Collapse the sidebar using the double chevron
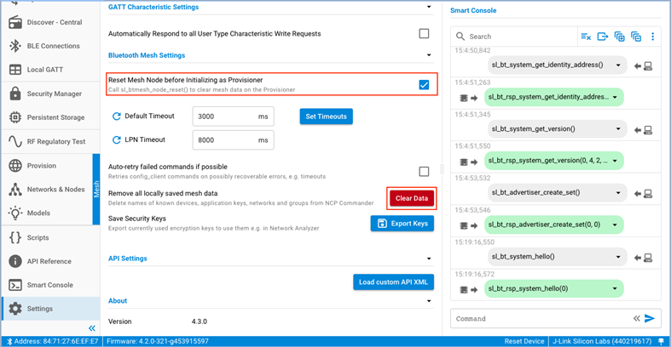Image resolution: width=671 pixels, height=347 pixels. (x=92, y=328)
